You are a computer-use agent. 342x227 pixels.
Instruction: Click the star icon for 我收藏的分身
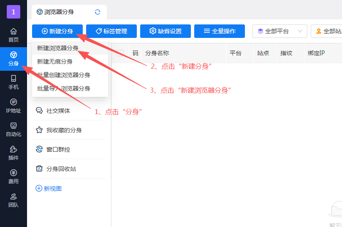pyautogui.click(x=39, y=130)
